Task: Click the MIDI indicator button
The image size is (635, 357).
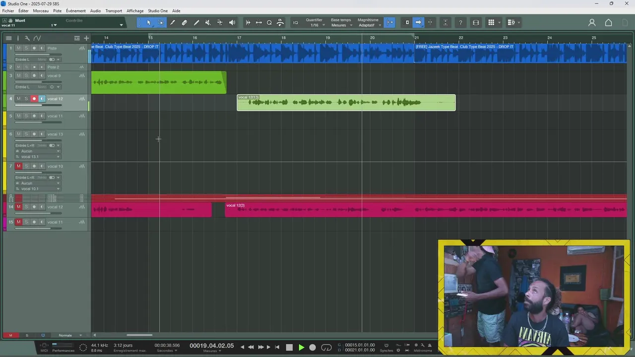Action: tap(44, 348)
